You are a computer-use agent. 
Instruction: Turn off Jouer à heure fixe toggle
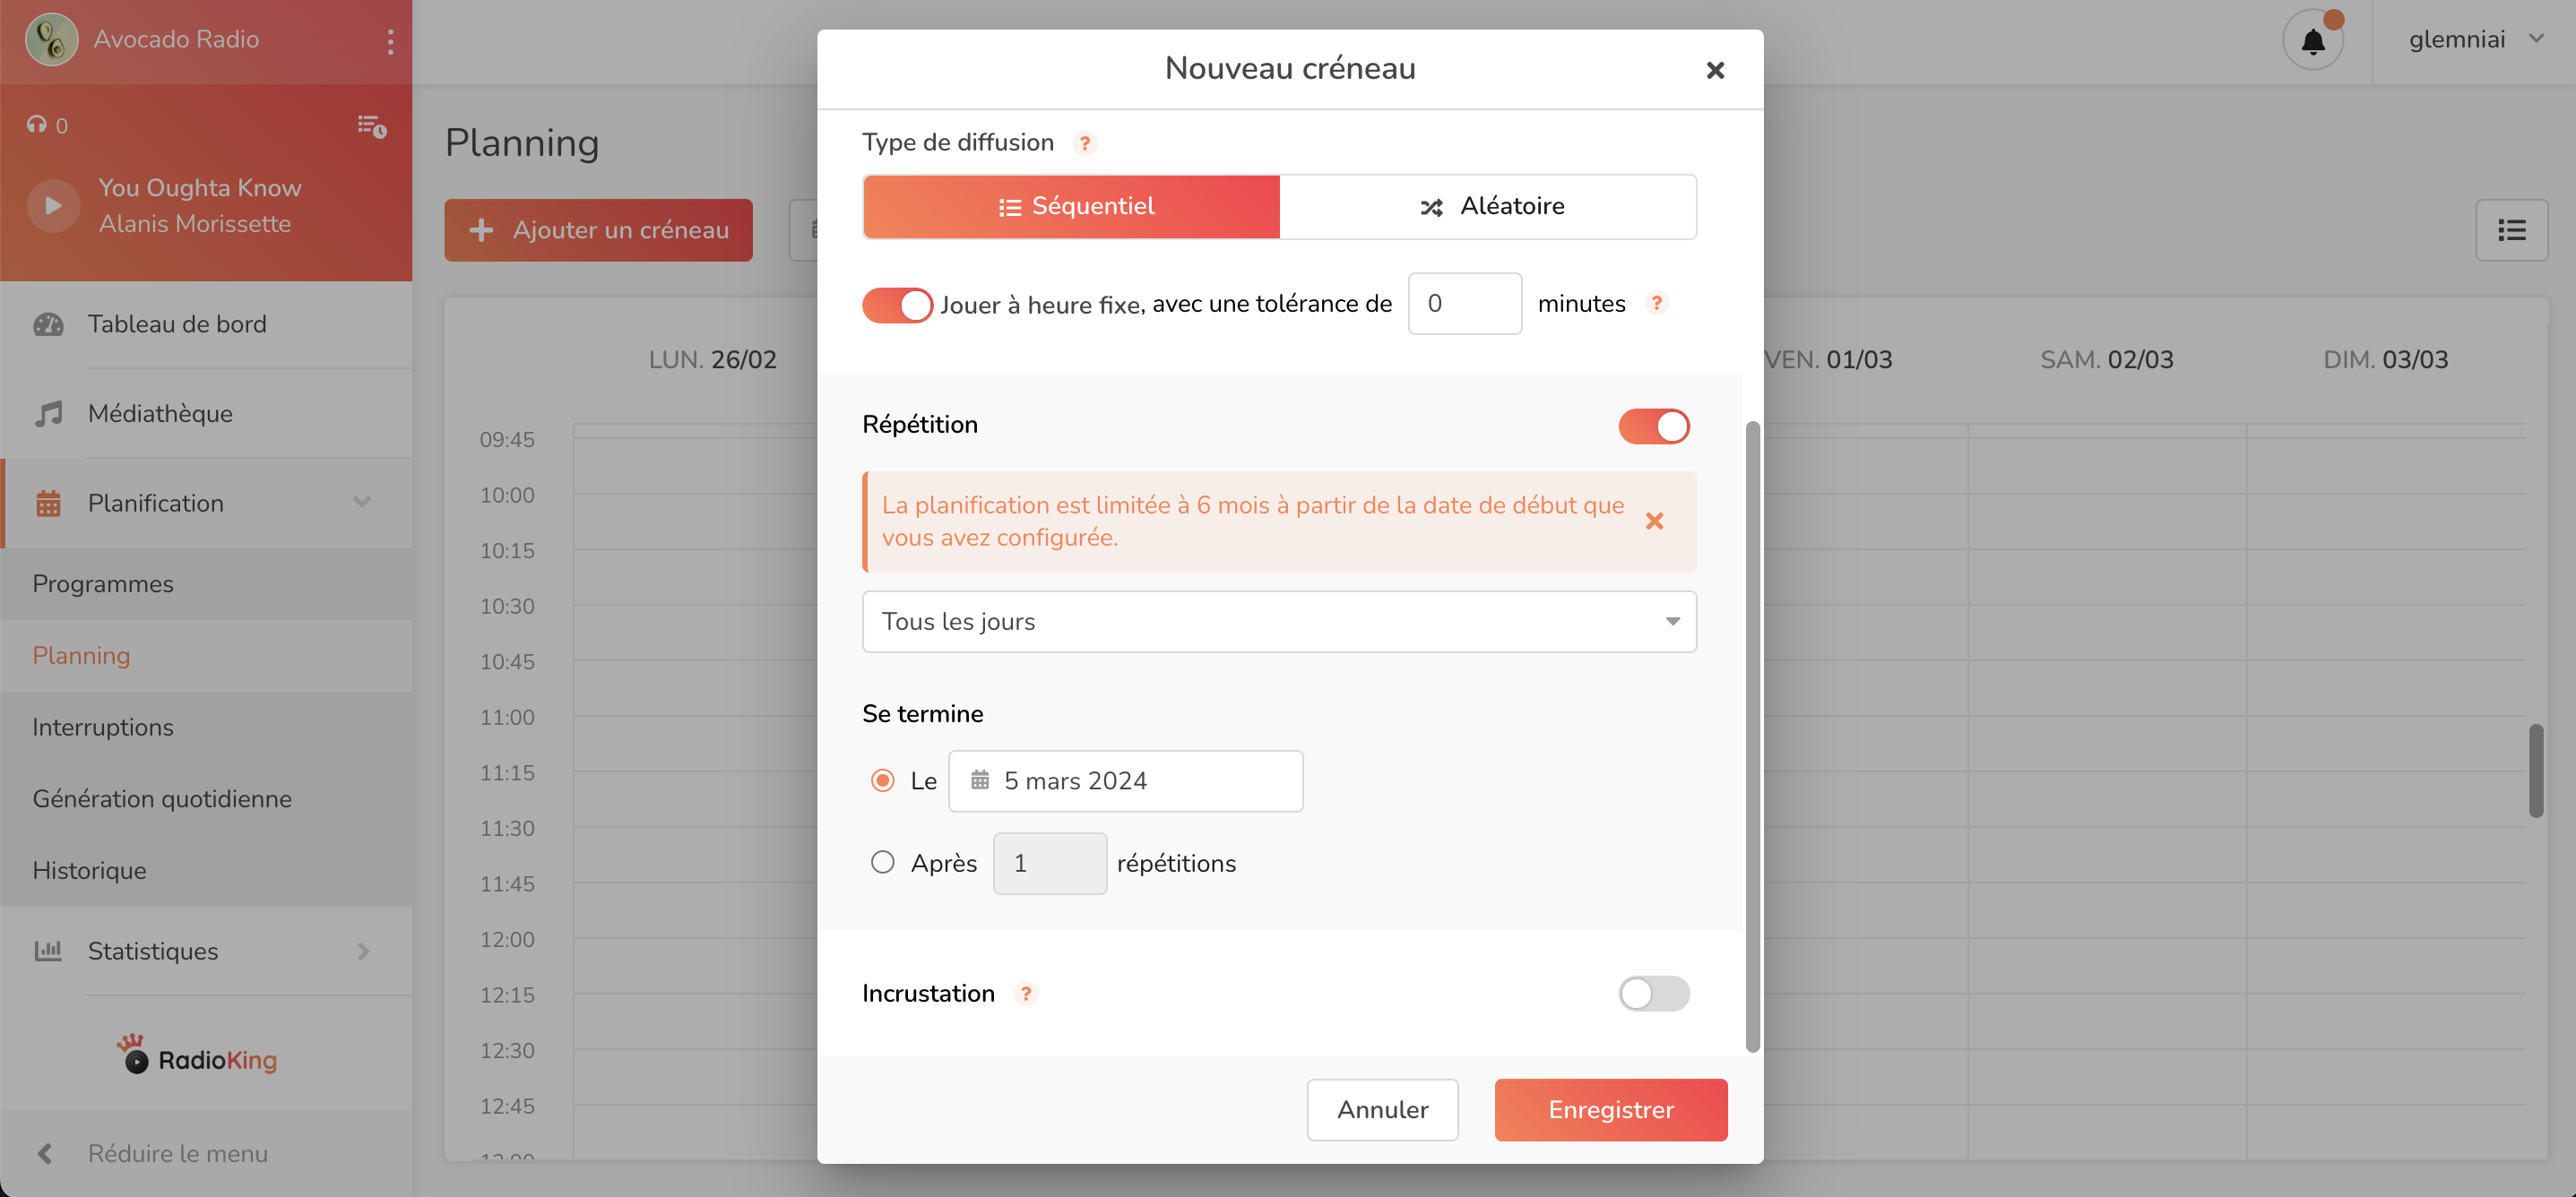896,304
